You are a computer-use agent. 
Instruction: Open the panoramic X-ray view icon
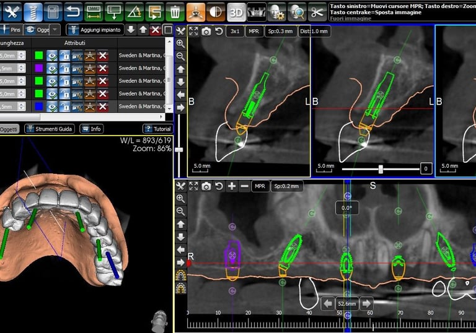pyautogui.click(x=257, y=12)
